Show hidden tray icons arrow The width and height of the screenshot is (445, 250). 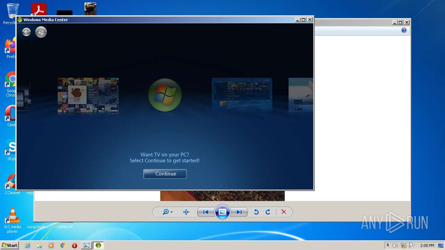tap(388, 245)
